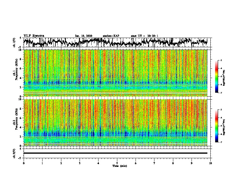237x183 pixels.
Task: Select the start UT 20:20:1 text
Action: pos(145,36)
